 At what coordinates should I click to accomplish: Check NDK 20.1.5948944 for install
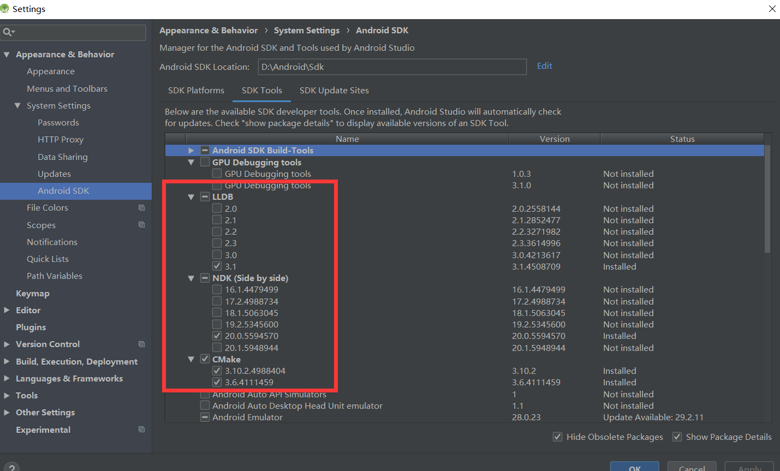(217, 348)
